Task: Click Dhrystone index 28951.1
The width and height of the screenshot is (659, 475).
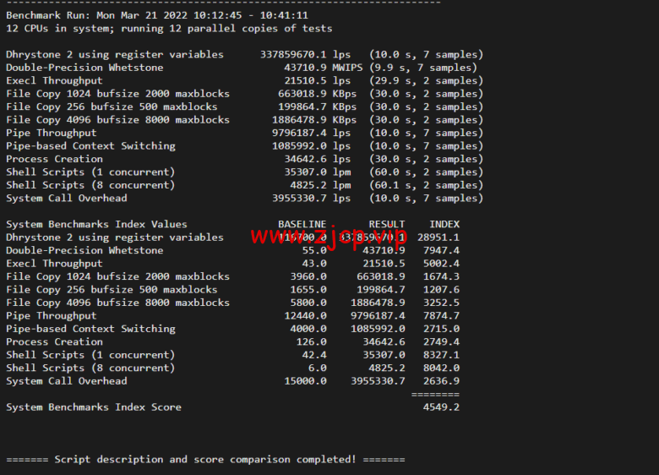Action: 438,237
